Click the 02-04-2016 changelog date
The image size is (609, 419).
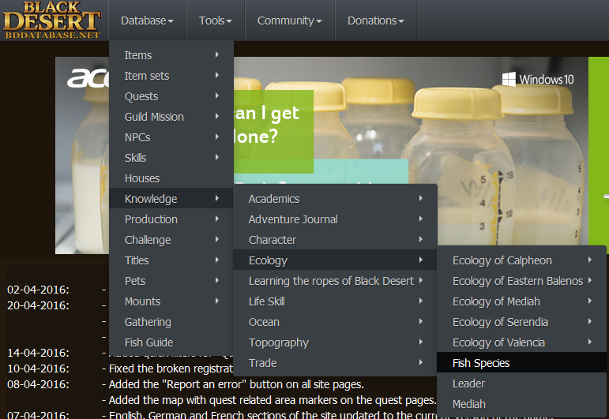pos(38,290)
